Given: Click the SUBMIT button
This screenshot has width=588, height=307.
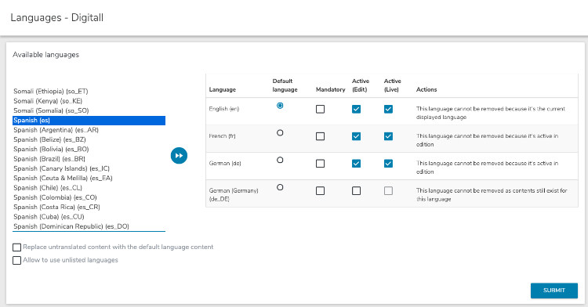Looking at the screenshot, I should tap(554, 291).
